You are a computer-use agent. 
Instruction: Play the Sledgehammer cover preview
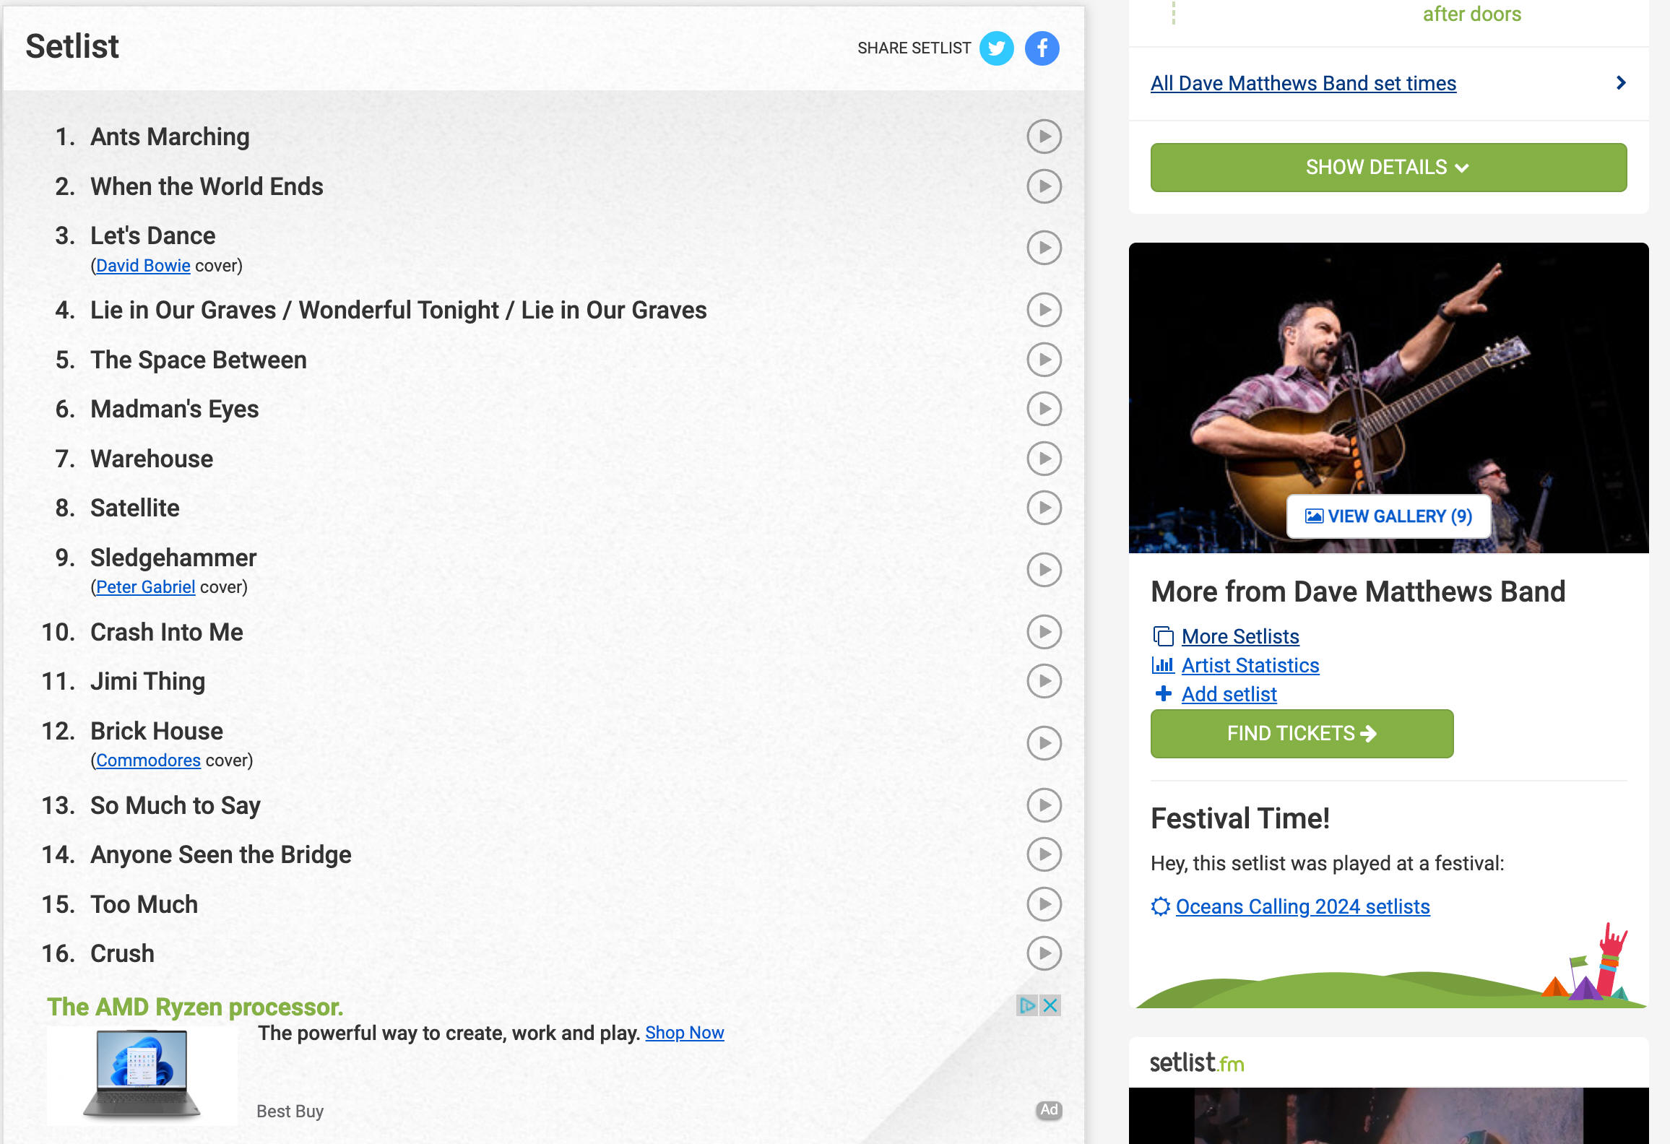point(1044,570)
